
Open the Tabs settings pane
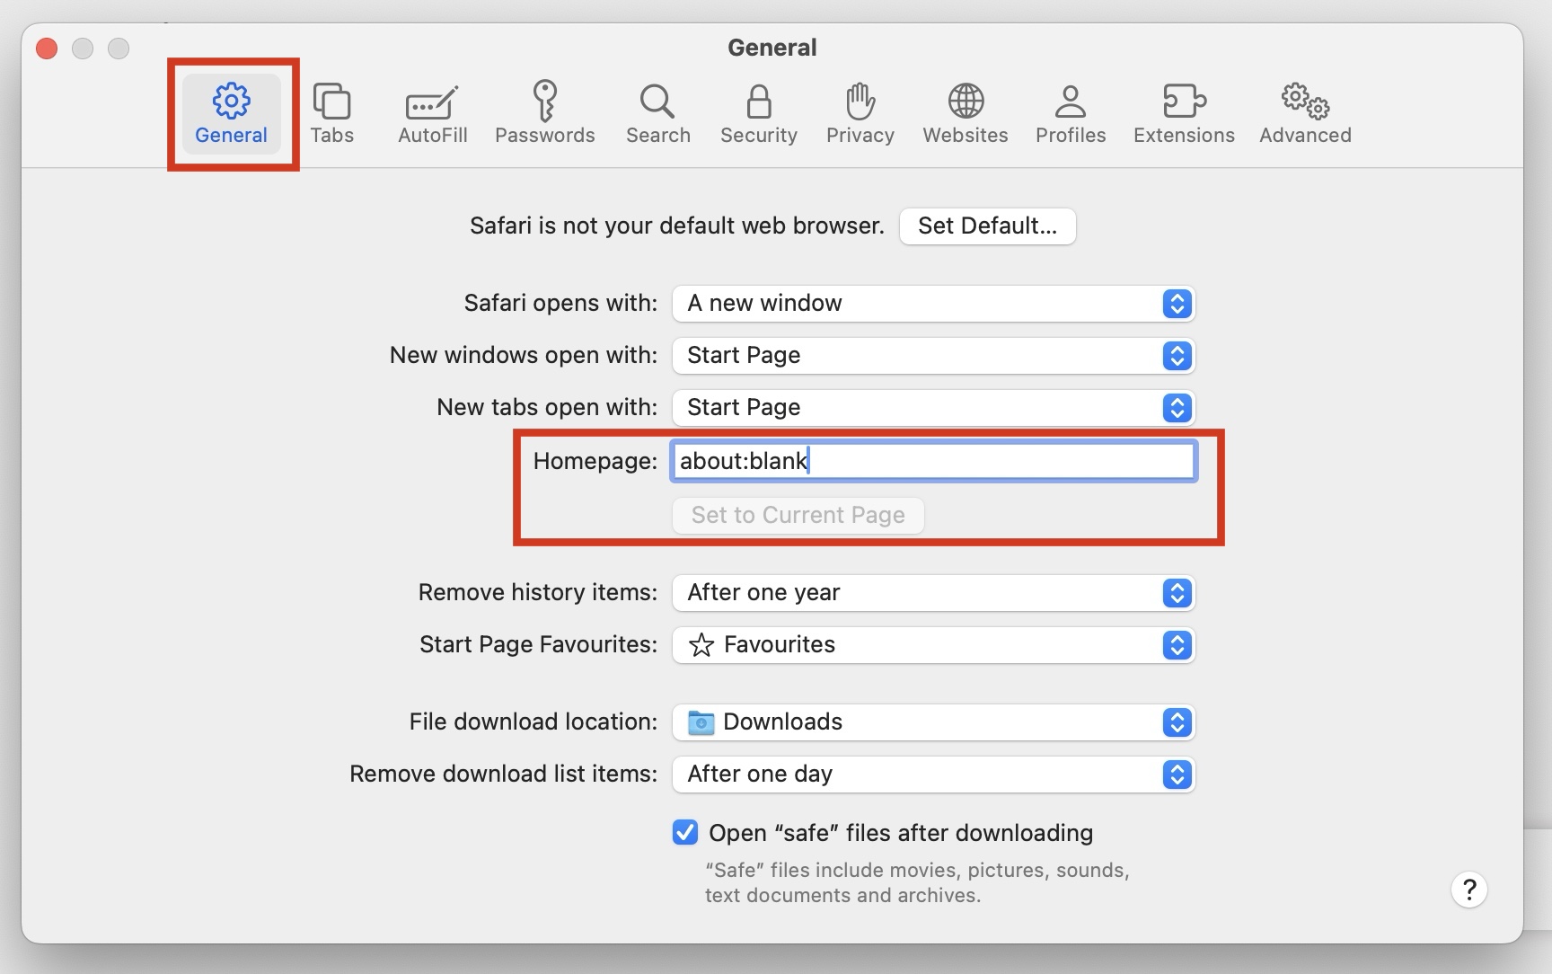(331, 113)
